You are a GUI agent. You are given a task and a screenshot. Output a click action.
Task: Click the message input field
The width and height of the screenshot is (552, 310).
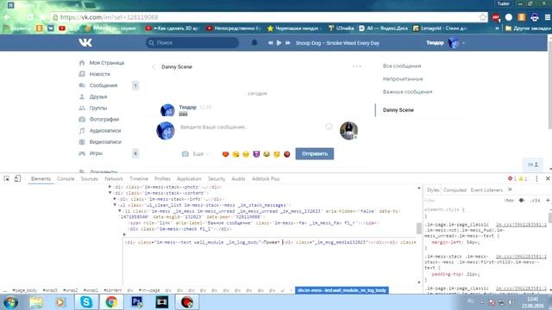(x=252, y=127)
